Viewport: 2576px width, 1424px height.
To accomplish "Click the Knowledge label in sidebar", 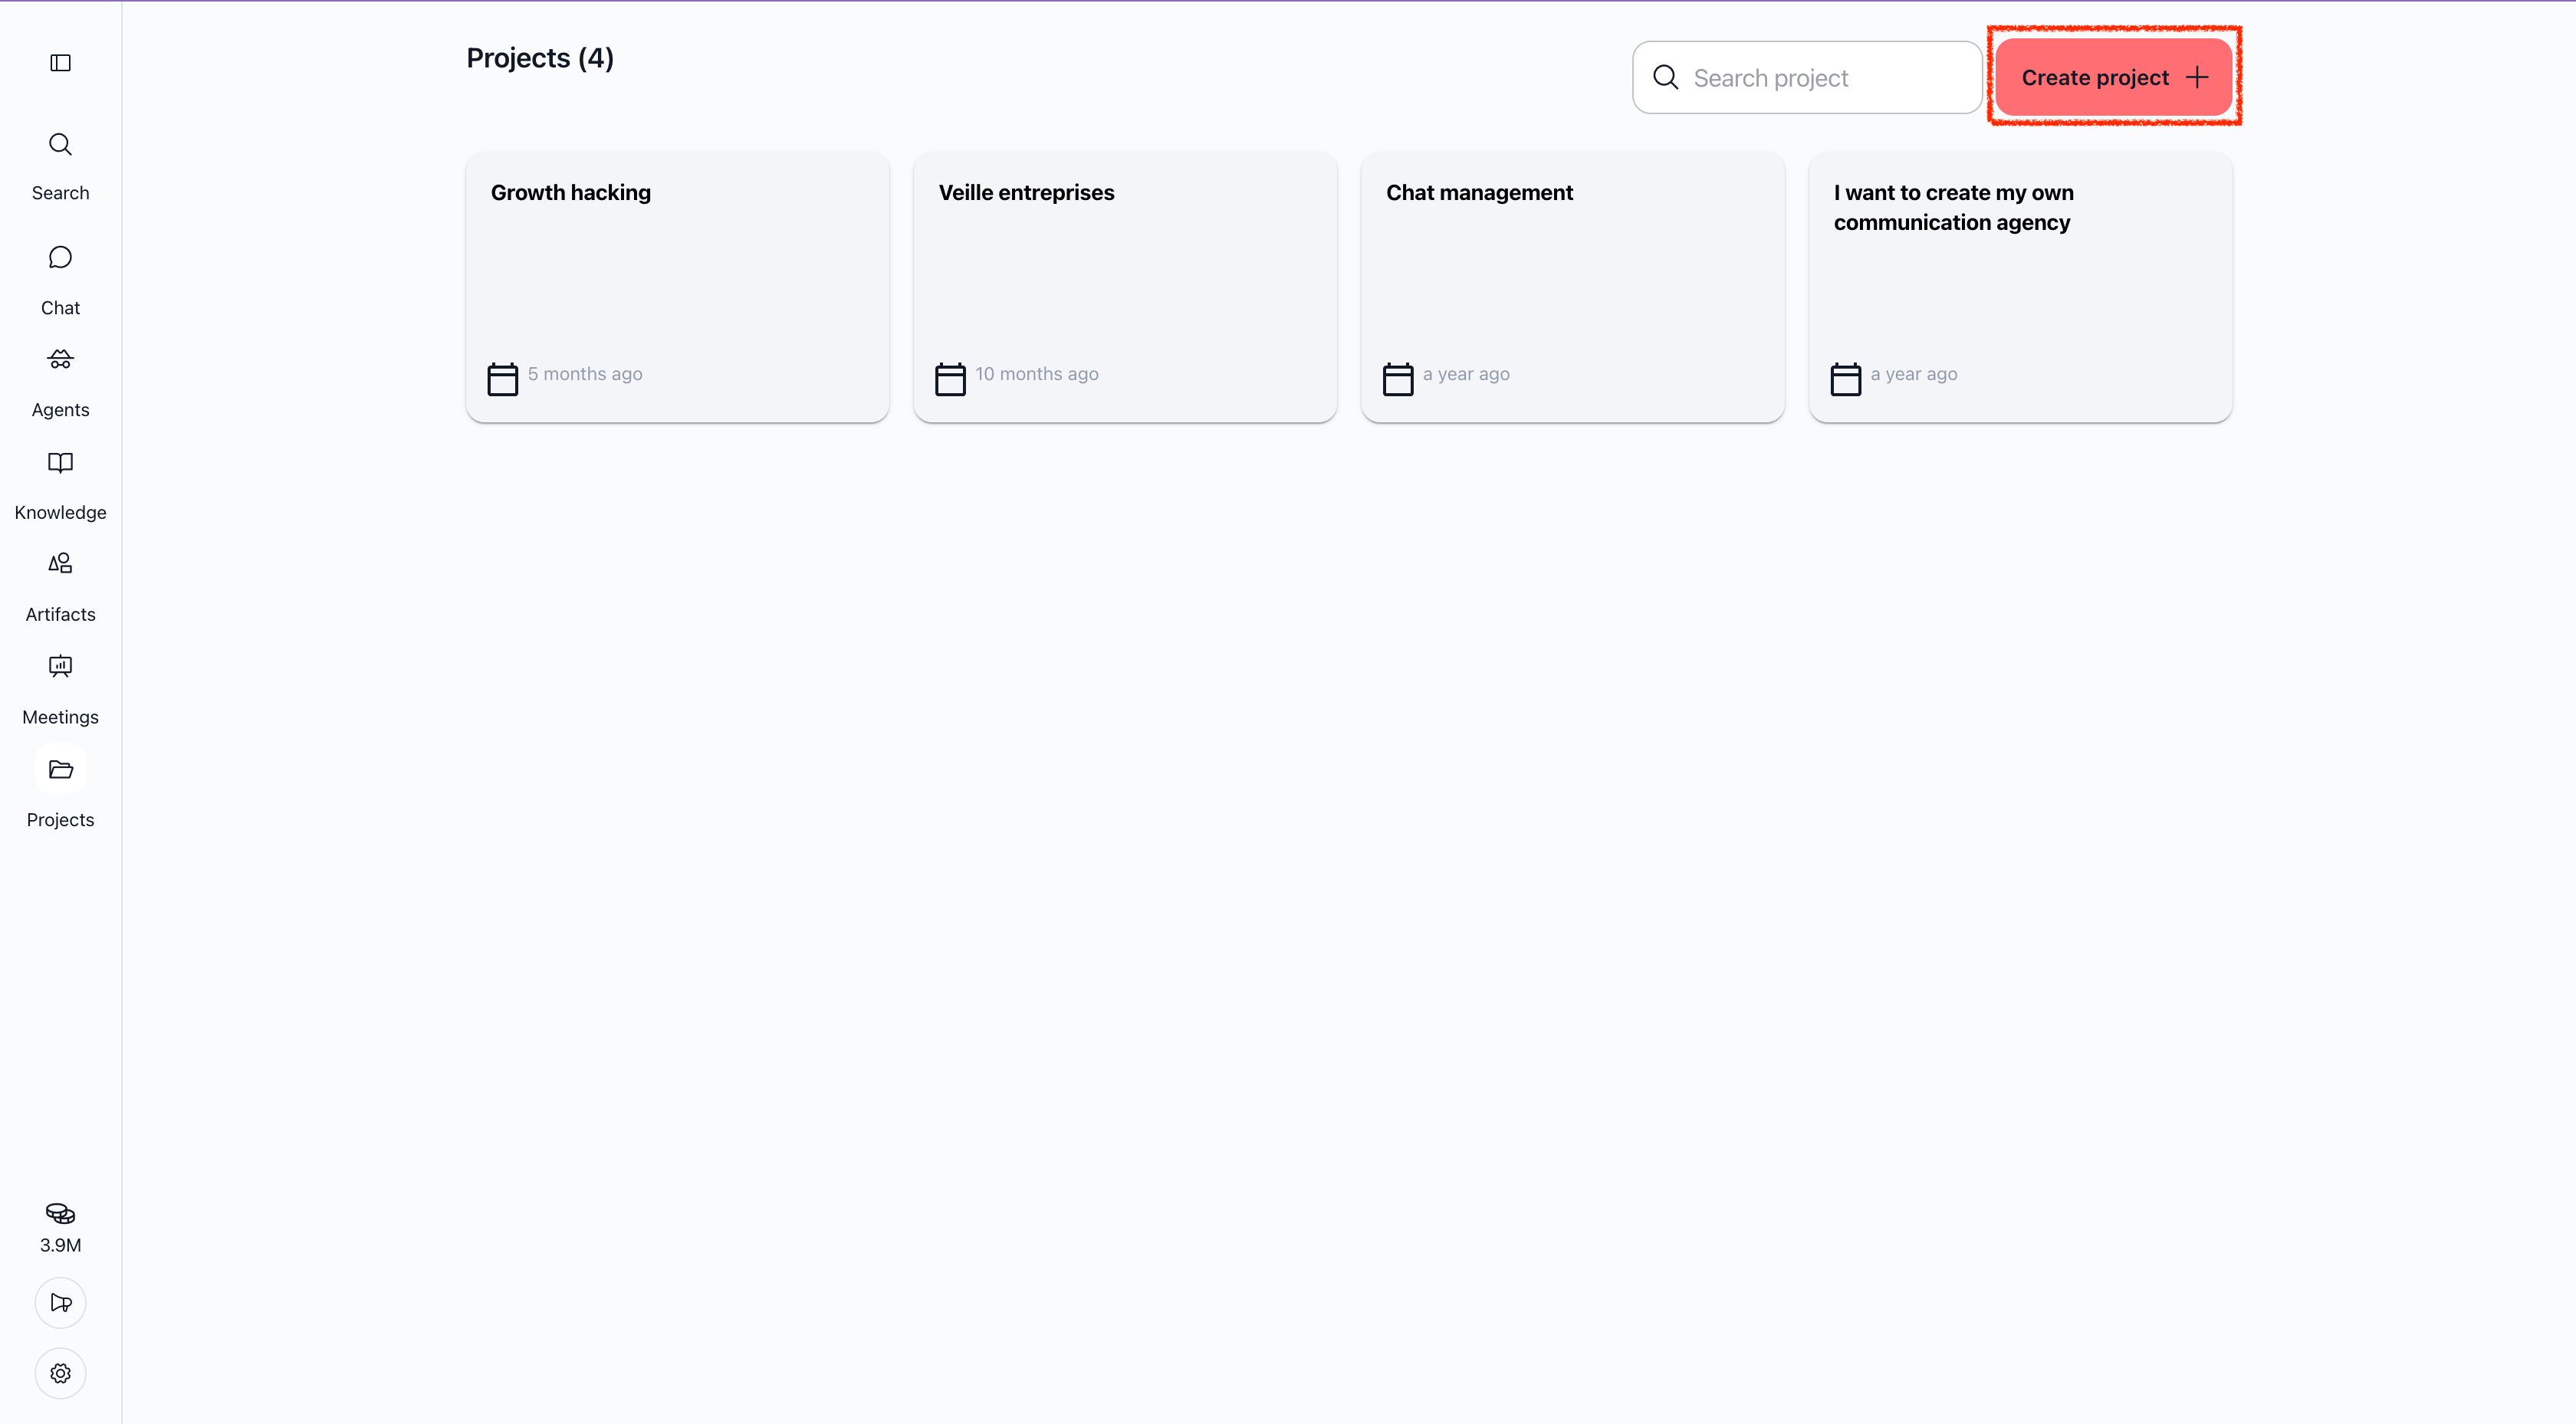I will pos(60,512).
